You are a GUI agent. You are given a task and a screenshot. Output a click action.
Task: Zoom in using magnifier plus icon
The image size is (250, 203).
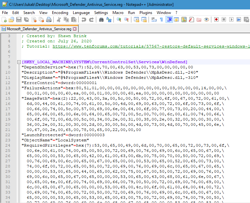[x=119, y=20]
